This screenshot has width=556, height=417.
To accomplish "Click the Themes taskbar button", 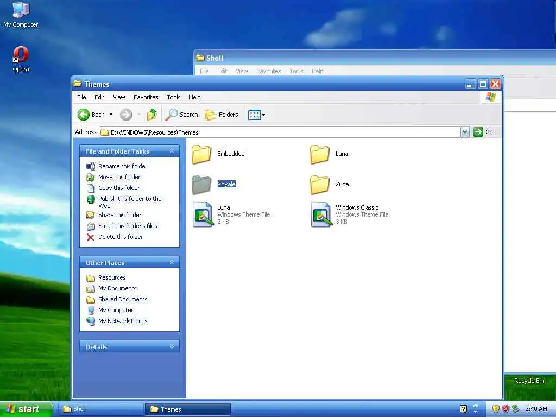I will point(187,409).
